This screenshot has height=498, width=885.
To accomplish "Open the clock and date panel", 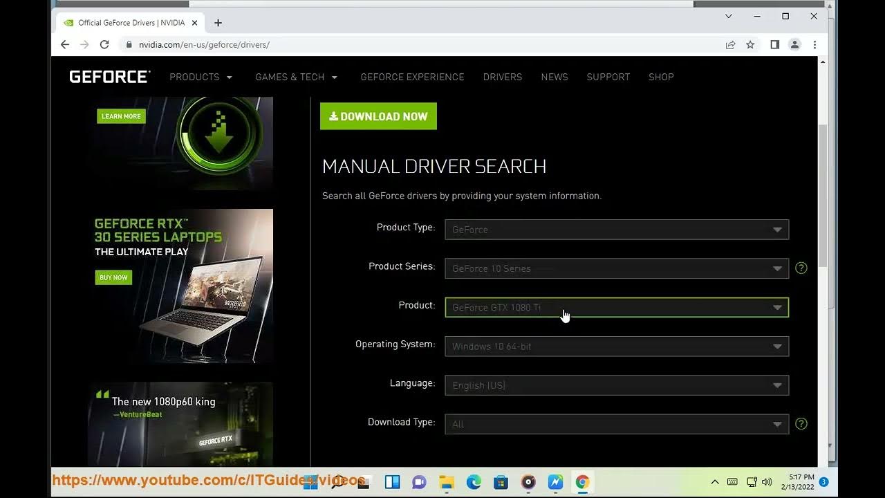I will click(x=798, y=482).
